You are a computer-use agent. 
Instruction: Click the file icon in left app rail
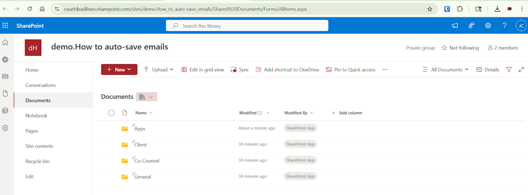click(5, 94)
